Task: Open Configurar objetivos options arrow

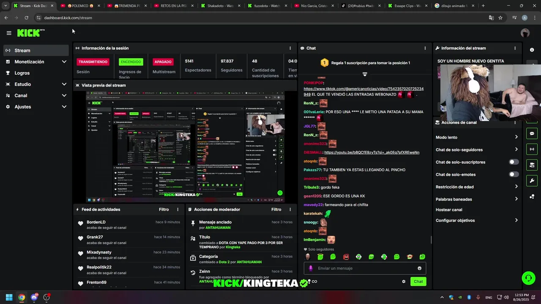Action: point(516,220)
